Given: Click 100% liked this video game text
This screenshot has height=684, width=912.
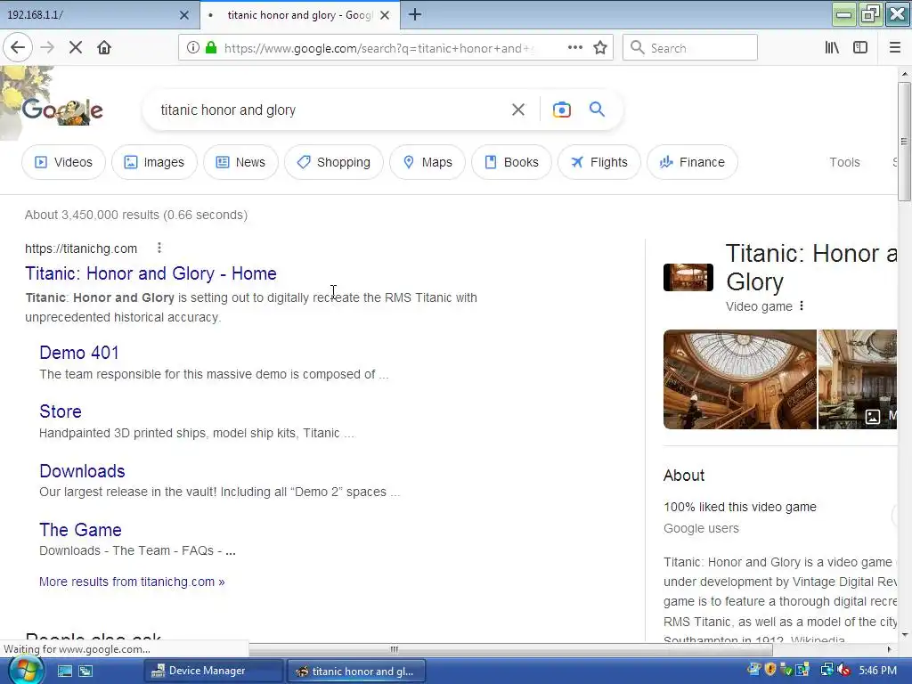Looking at the screenshot, I should (740, 507).
